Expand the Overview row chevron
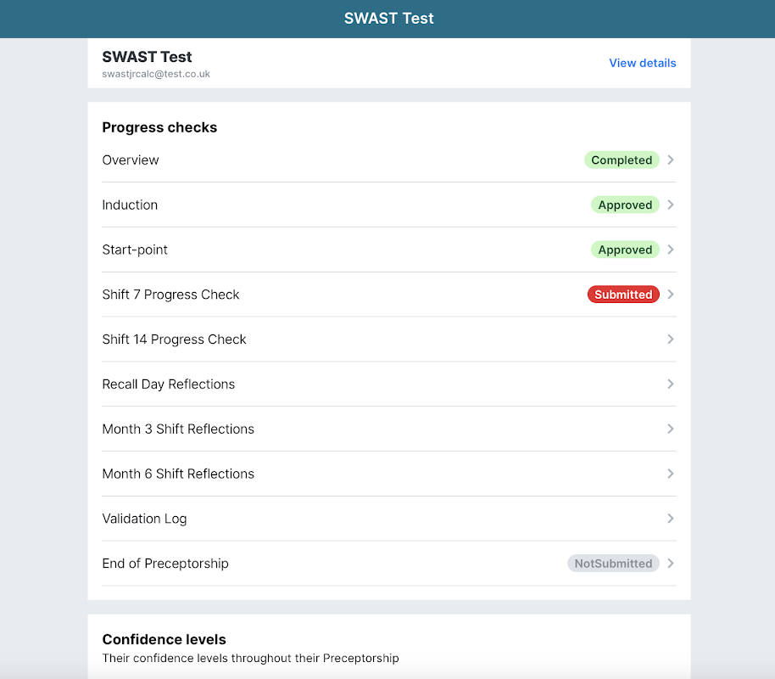 click(671, 160)
